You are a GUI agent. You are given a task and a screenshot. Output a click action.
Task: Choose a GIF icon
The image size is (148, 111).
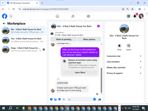(64, 99)
